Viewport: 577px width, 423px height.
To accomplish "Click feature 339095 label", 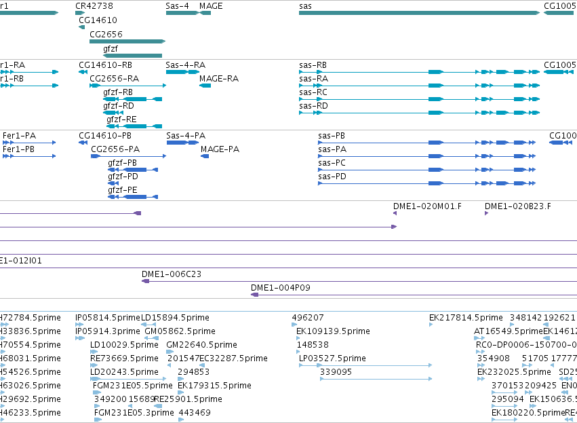I will 336,372.
